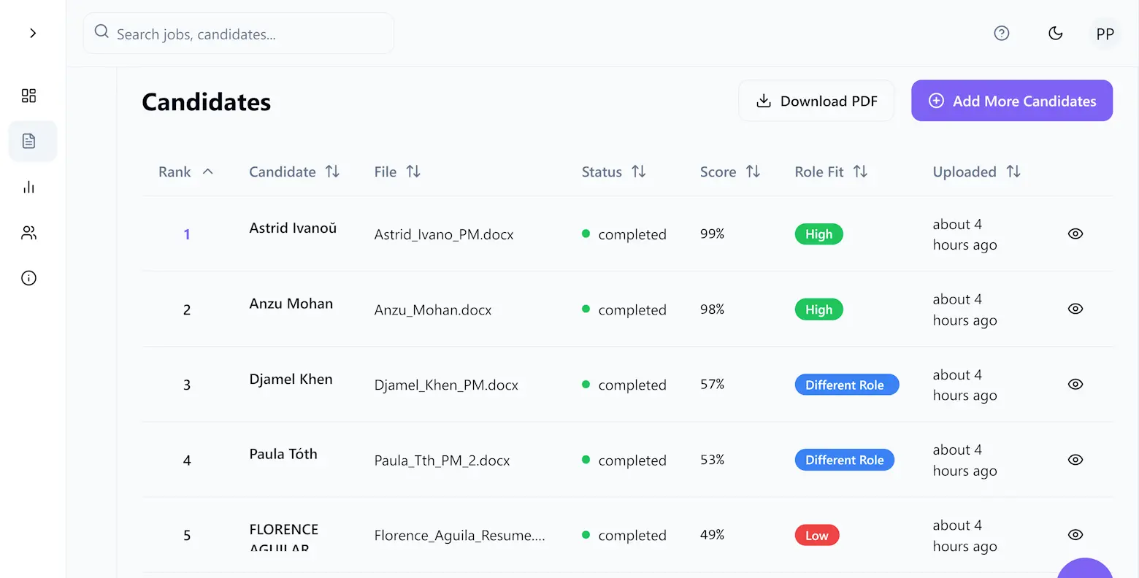1139x578 pixels.
Task: Open the help question mark icon
Action: [x=1002, y=33]
